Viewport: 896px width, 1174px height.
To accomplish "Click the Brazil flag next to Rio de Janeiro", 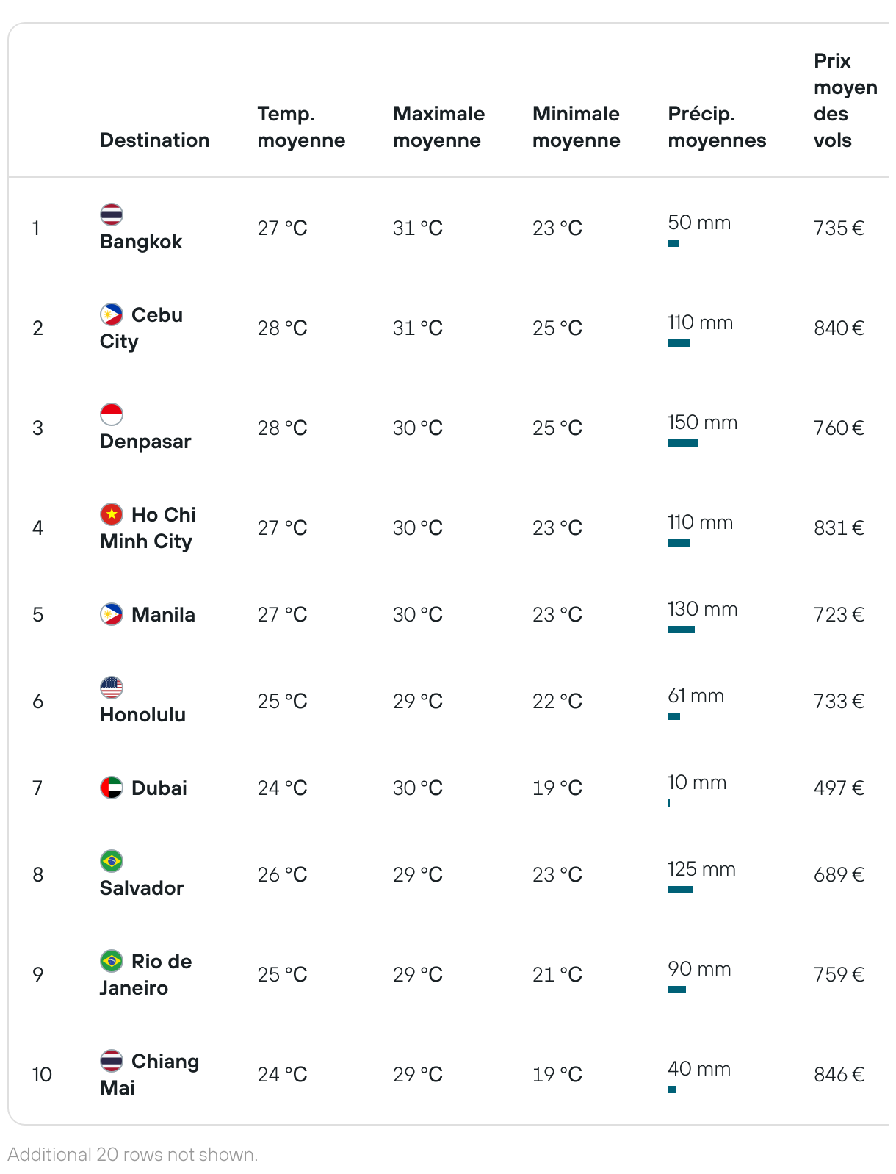I will point(112,961).
